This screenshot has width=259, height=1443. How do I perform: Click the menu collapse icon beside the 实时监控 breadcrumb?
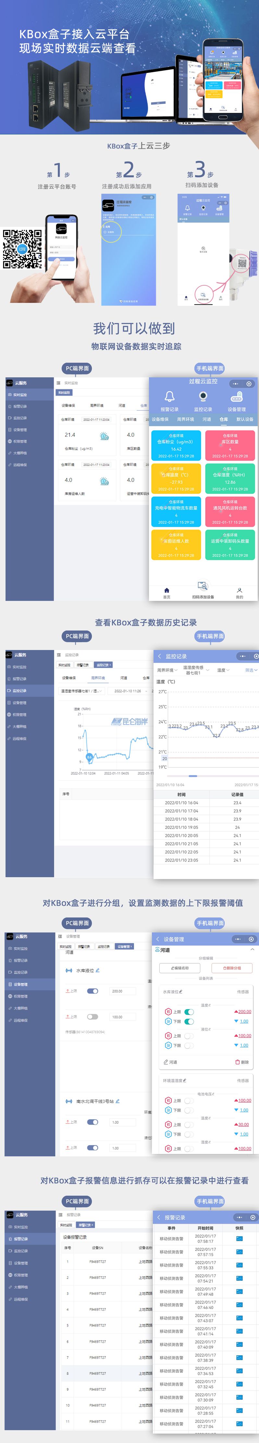click(58, 383)
